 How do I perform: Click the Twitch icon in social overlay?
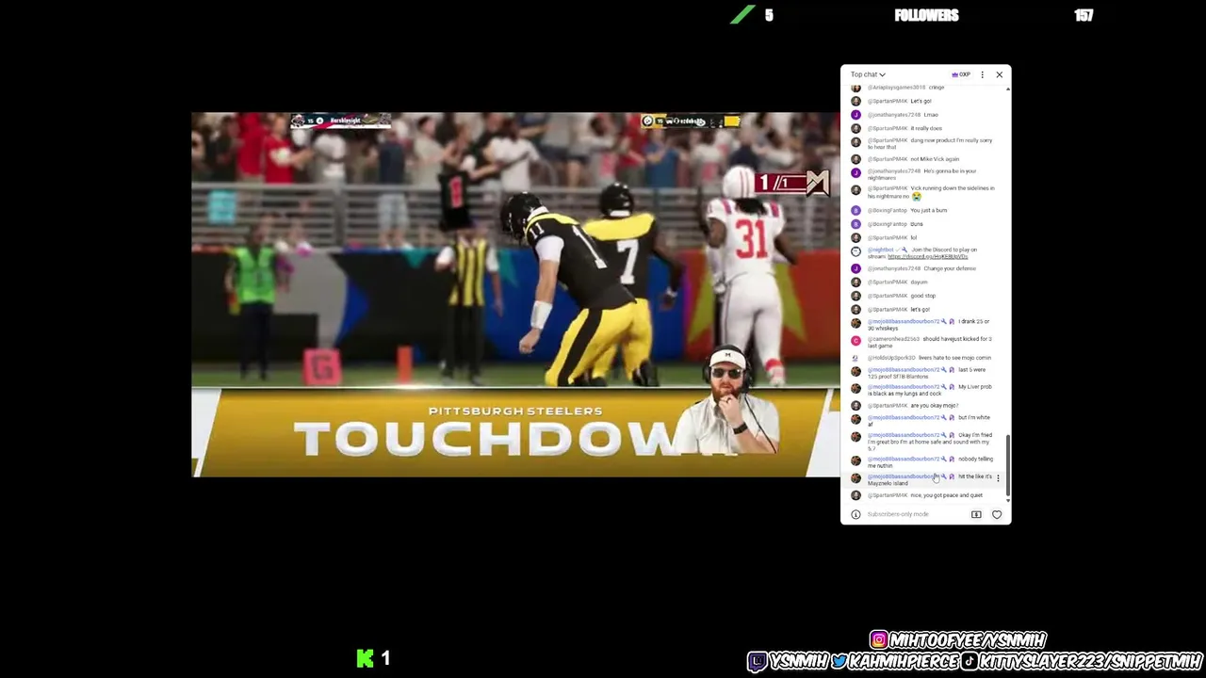click(x=757, y=661)
